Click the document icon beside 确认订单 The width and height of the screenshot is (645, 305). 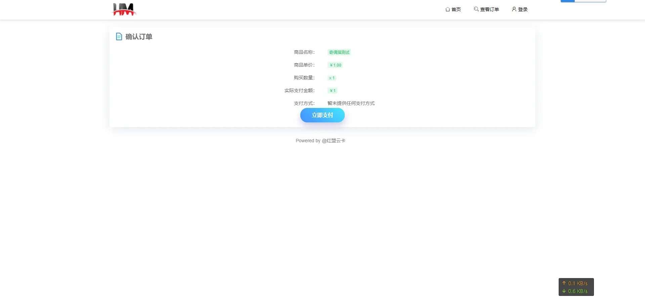[x=119, y=37]
